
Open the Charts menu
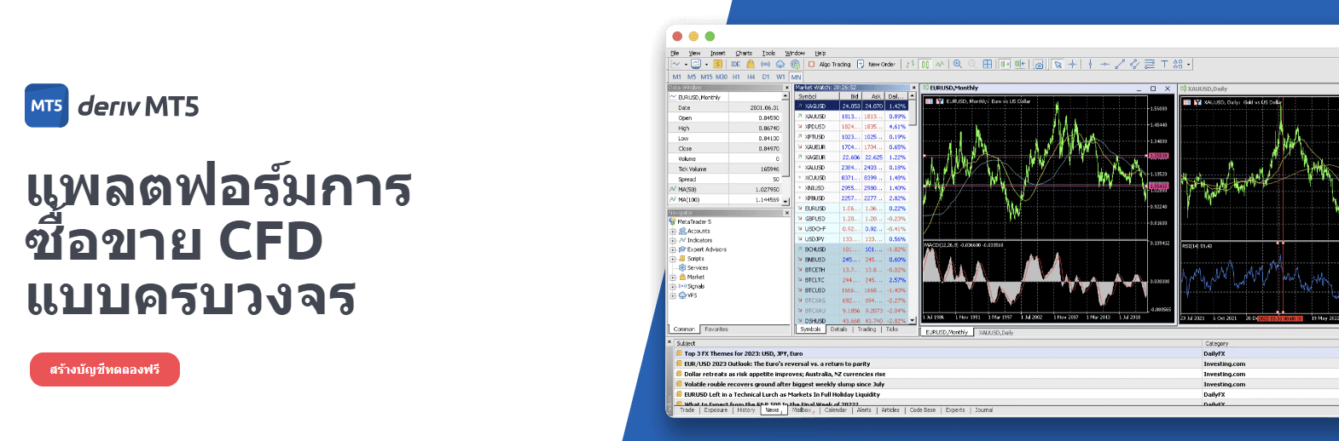pos(744,53)
